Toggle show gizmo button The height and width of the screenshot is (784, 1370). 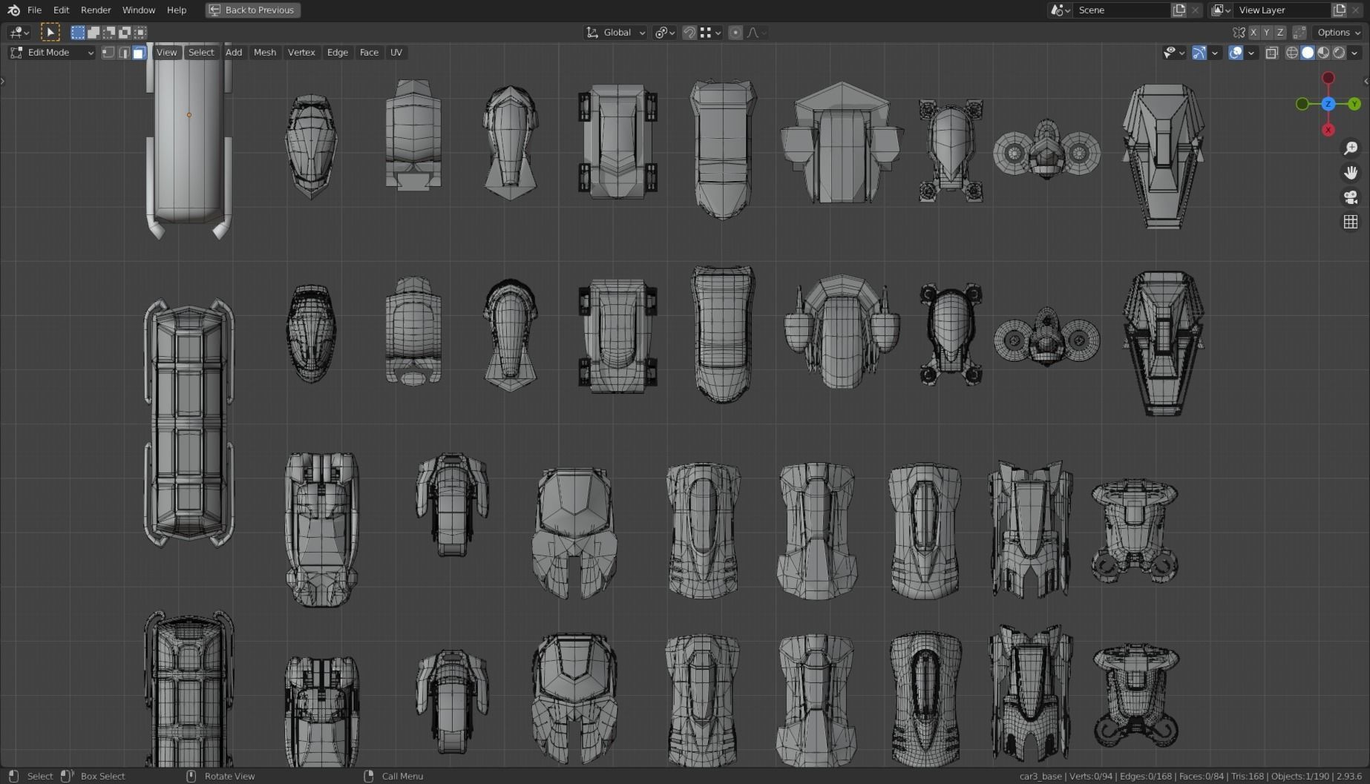[1199, 53]
